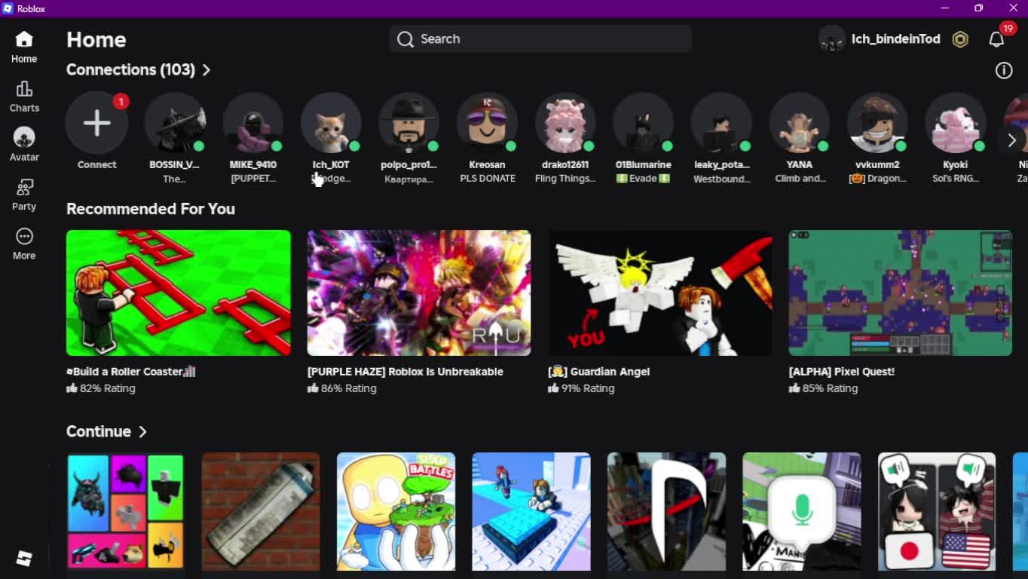Open Japan and USA flags game tile
The width and height of the screenshot is (1028, 579).
click(x=937, y=512)
